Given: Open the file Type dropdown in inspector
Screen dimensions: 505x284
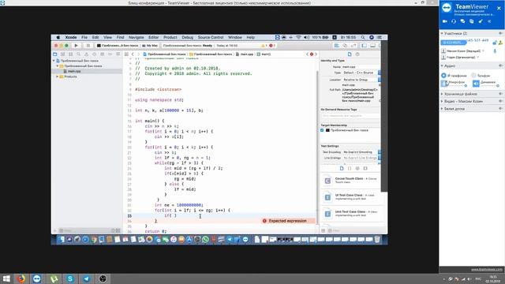Looking at the screenshot, I should click(361, 73).
